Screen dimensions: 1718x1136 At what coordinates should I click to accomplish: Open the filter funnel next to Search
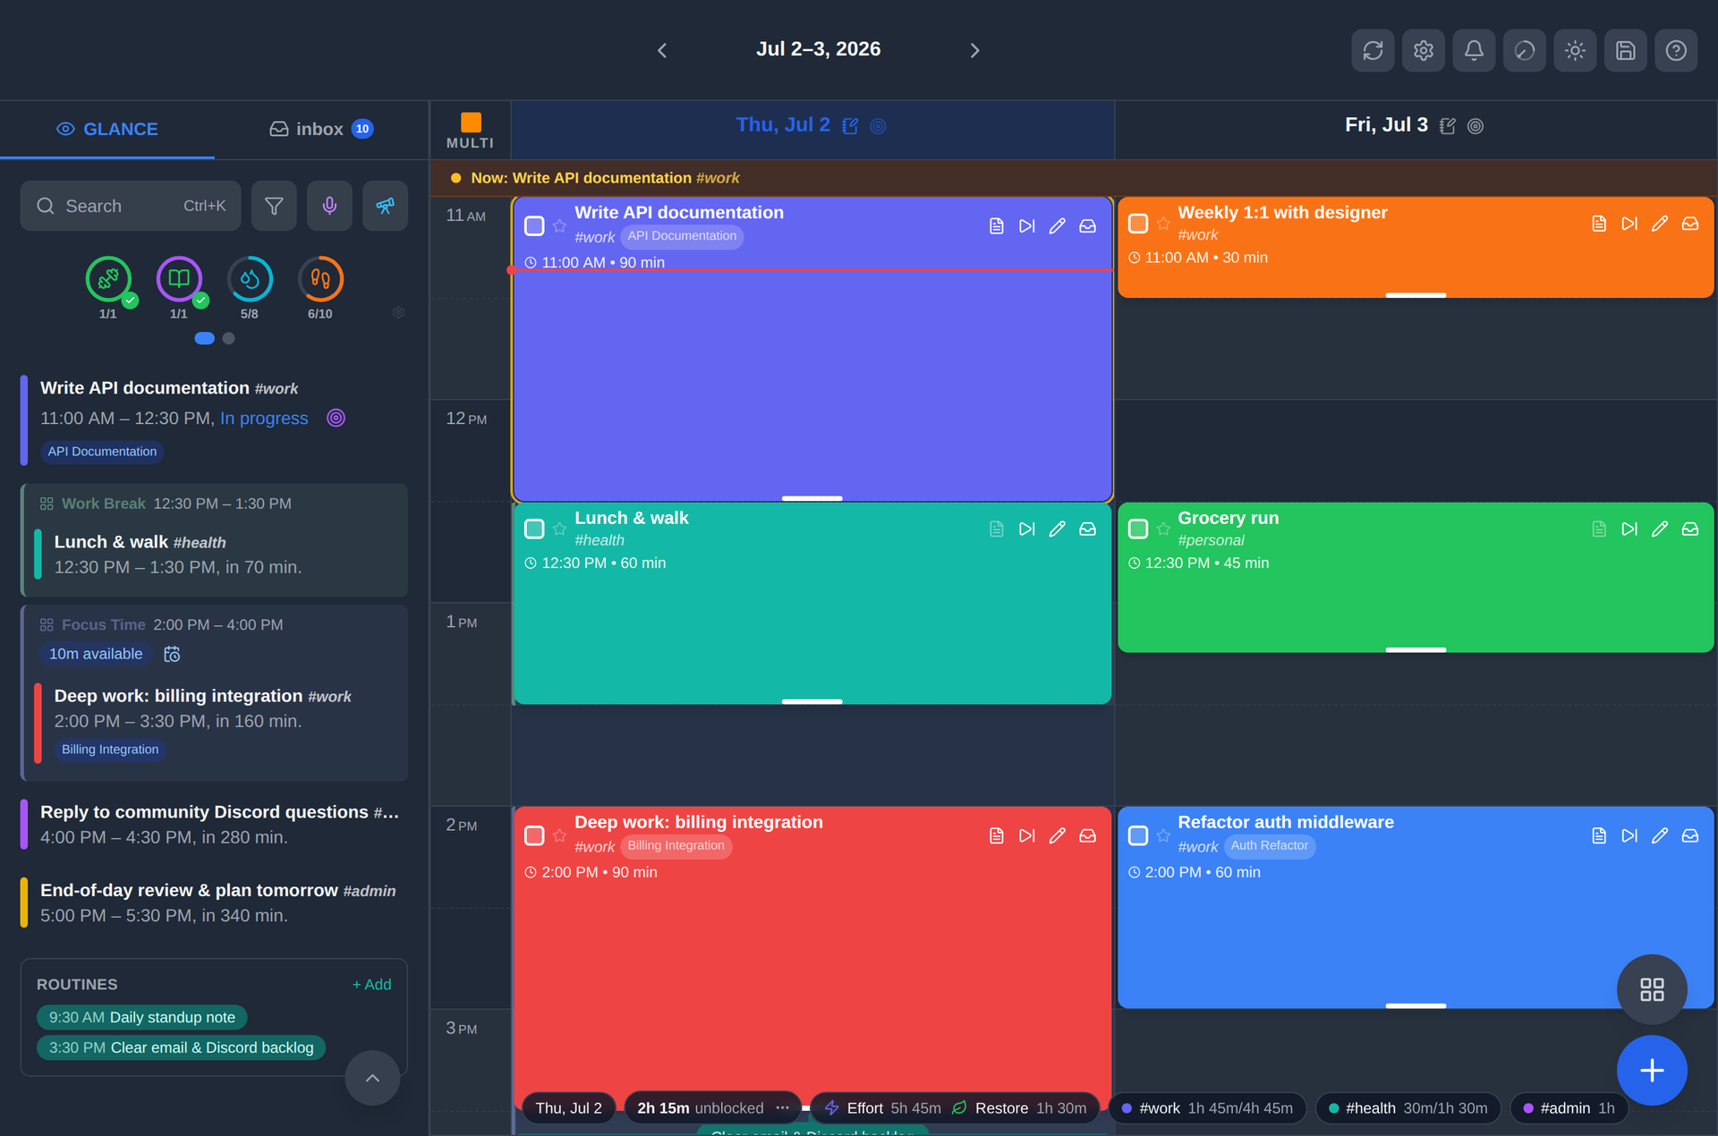pyautogui.click(x=274, y=206)
